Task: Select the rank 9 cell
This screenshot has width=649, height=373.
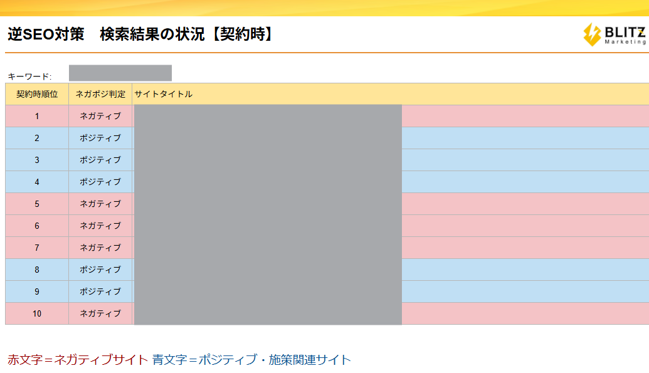Action: pyautogui.click(x=37, y=292)
